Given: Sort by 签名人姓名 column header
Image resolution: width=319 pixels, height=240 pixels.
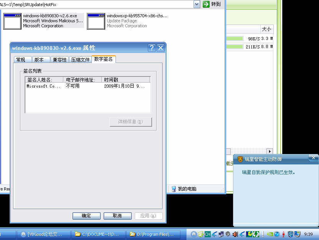Looking at the screenshot, I should click(x=44, y=79).
